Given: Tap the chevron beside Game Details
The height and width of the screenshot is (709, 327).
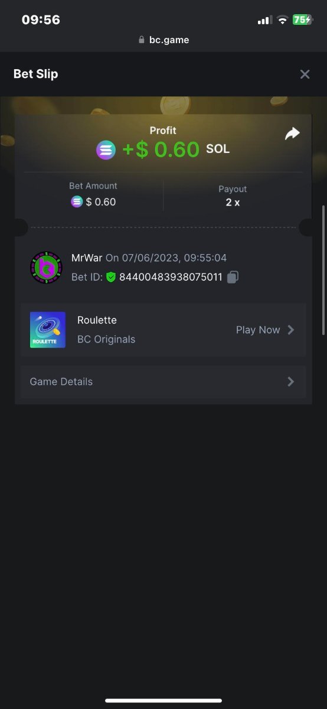Looking at the screenshot, I should point(290,382).
